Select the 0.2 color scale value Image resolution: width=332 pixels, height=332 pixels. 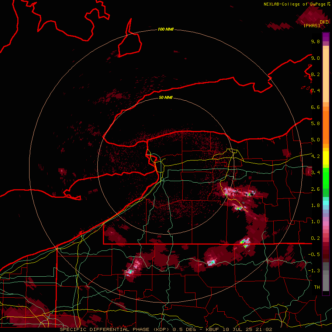pos(315,238)
